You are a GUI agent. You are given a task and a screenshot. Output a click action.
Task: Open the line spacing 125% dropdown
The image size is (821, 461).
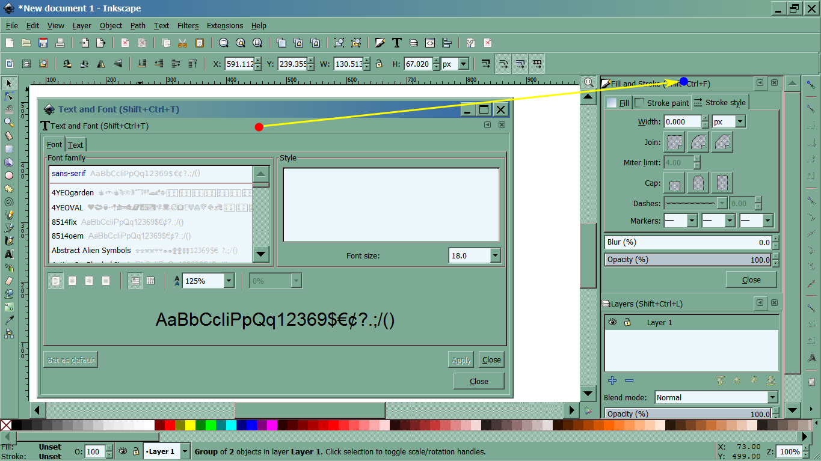click(x=229, y=281)
